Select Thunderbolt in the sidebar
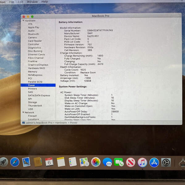185x185 pixels. tap(35, 105)
